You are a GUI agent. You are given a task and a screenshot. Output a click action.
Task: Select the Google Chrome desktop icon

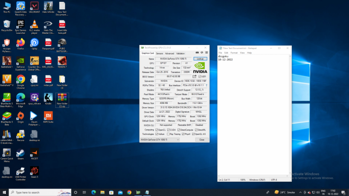(21, 82)
